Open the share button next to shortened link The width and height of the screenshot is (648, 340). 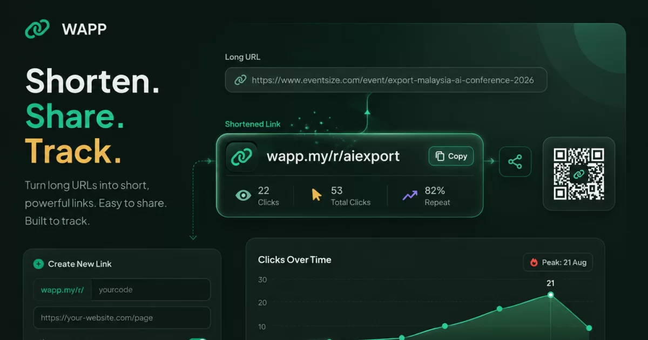click(x=515, y=161)
